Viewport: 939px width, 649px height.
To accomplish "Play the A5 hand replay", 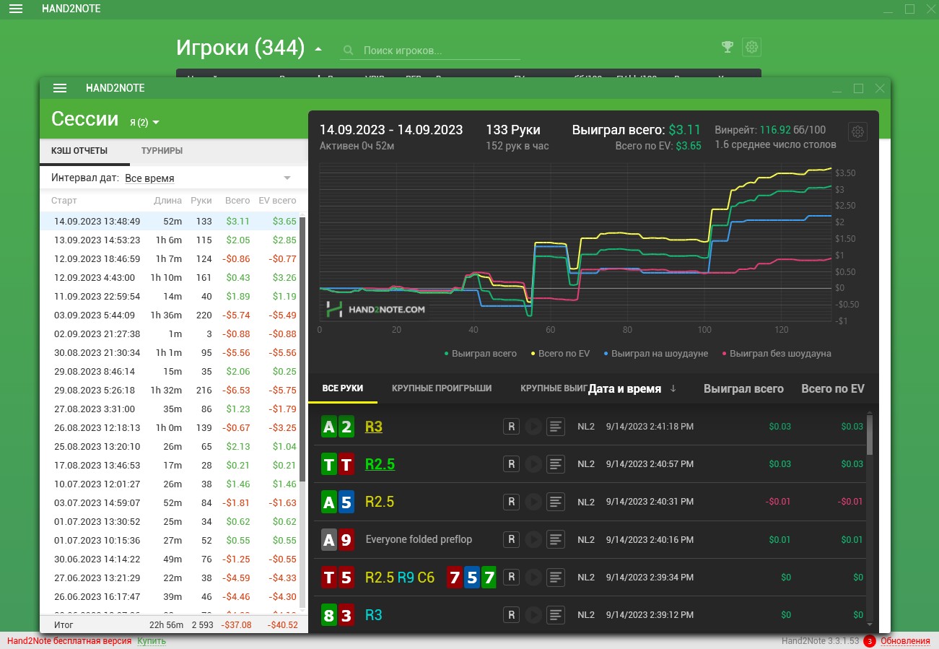I will (x=533, y=502).
